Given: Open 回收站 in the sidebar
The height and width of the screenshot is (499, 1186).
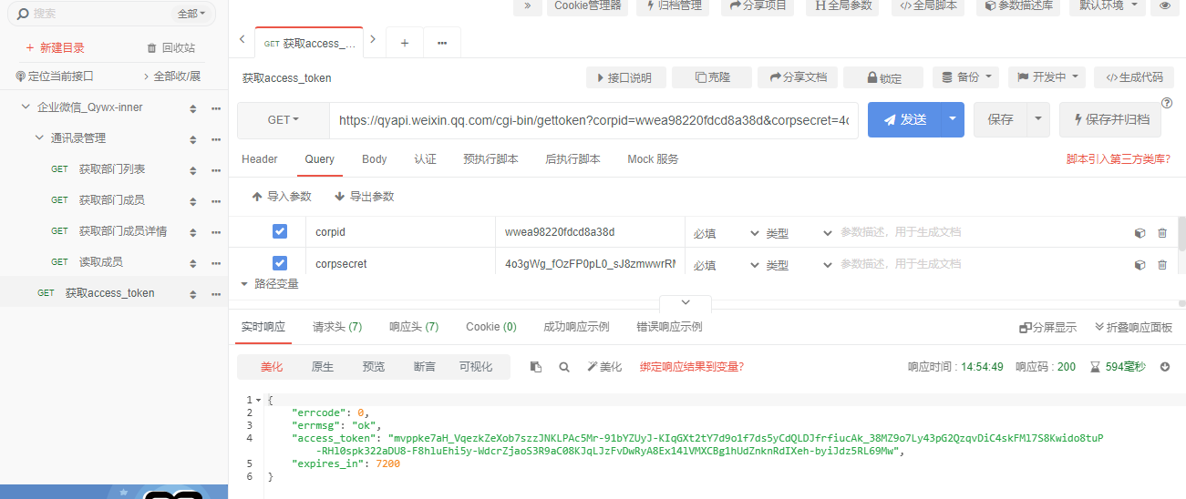Looking at the screenshot, I should 170,47.
